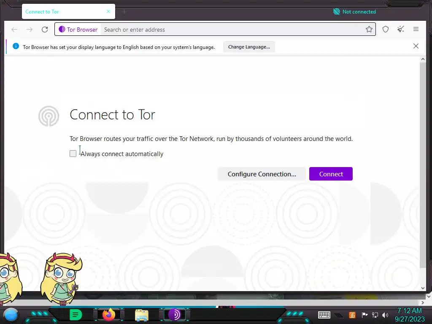Open the shield security level icon

386,29
